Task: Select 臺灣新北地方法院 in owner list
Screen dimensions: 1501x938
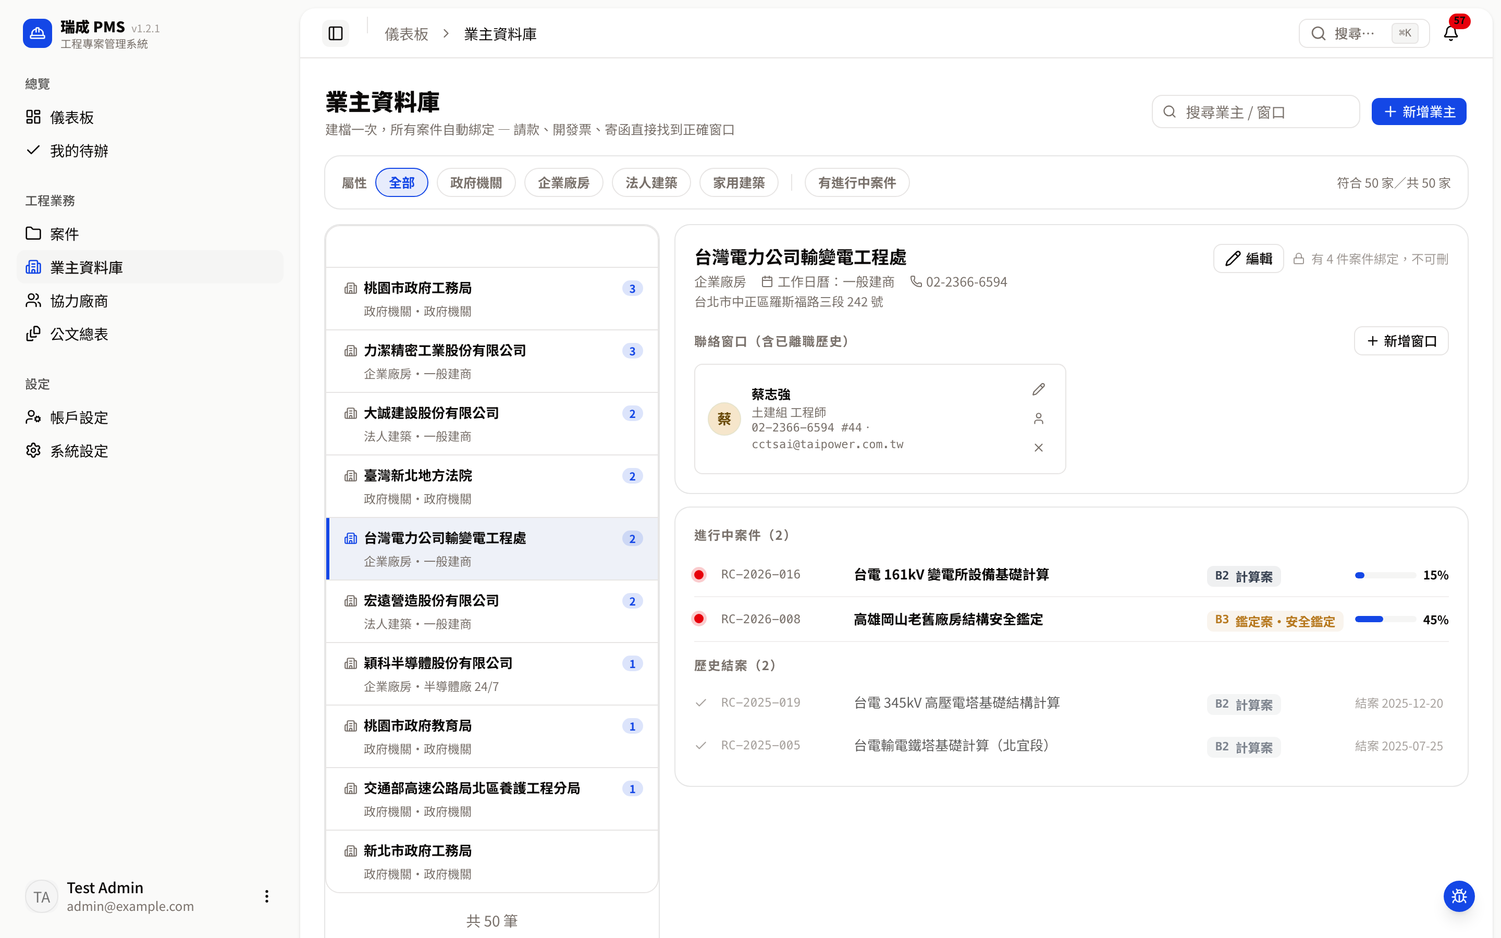Action: pos(492,487)
